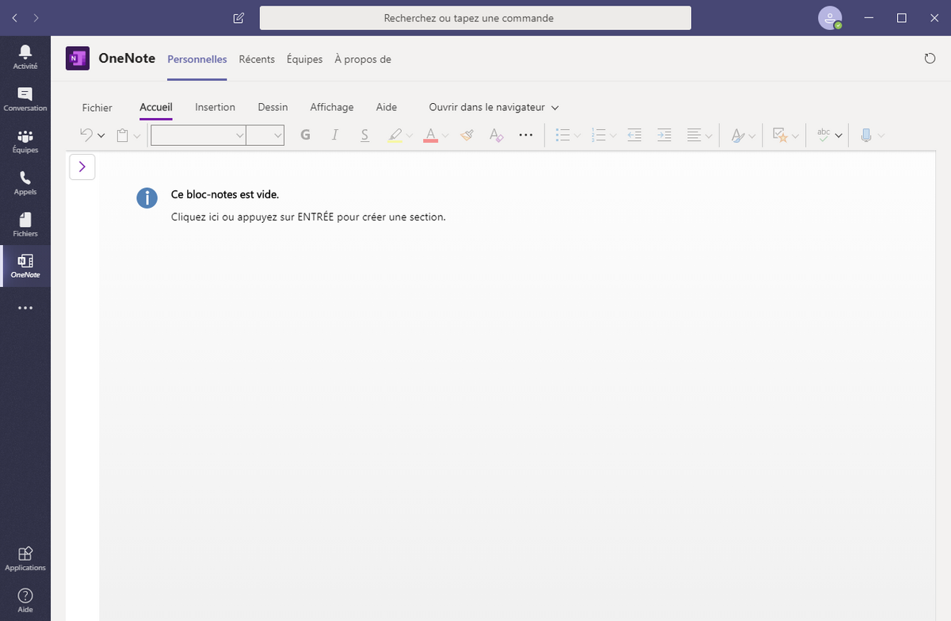
Task: Switch to the Récents tab
Action: coord(257,59)
